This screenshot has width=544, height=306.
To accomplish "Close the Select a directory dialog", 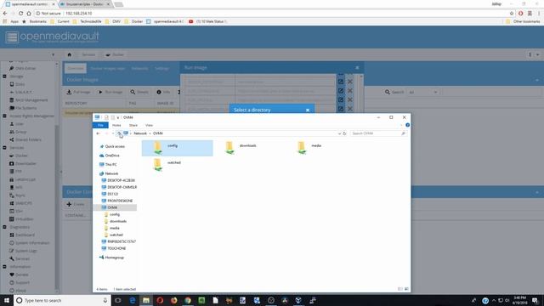I will (x=308, y=110).
